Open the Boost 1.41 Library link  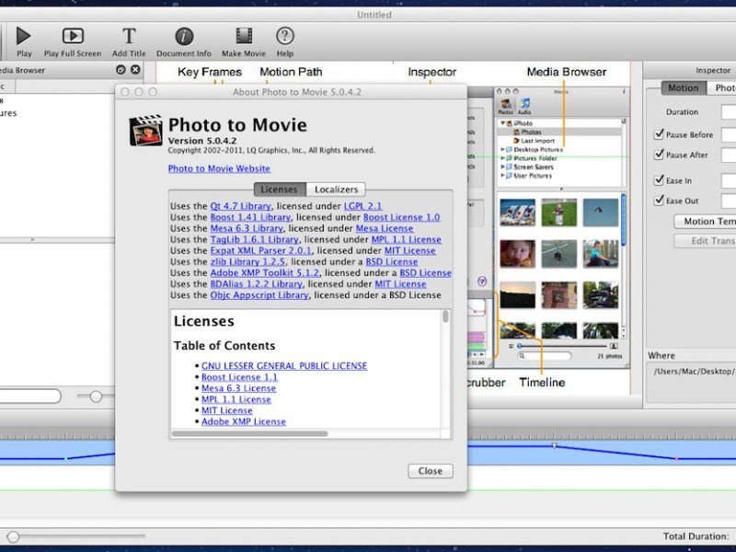tap(250, 217)
